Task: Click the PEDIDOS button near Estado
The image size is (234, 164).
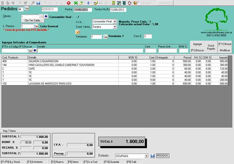Action: click(x=162, y=156)
